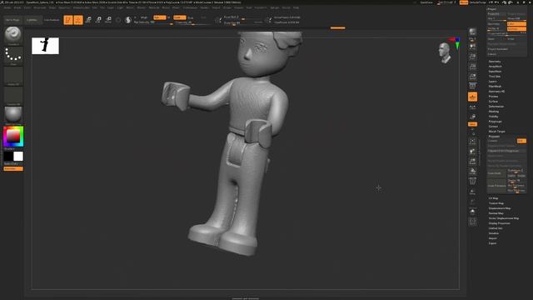Image resolution: width=533 pixels, height=300 pixels.
Task: Open the Transform menu
Action: [x=261, y=7]
